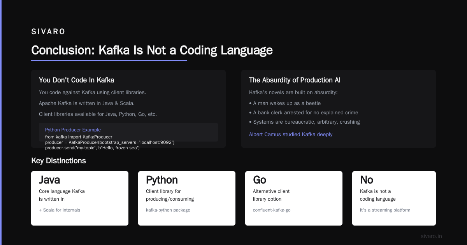The height and width of the screenshot is (245, 467).
Task: Open the 'You Don't Code In Kafka' card heading
Action: tap(76, 80)
